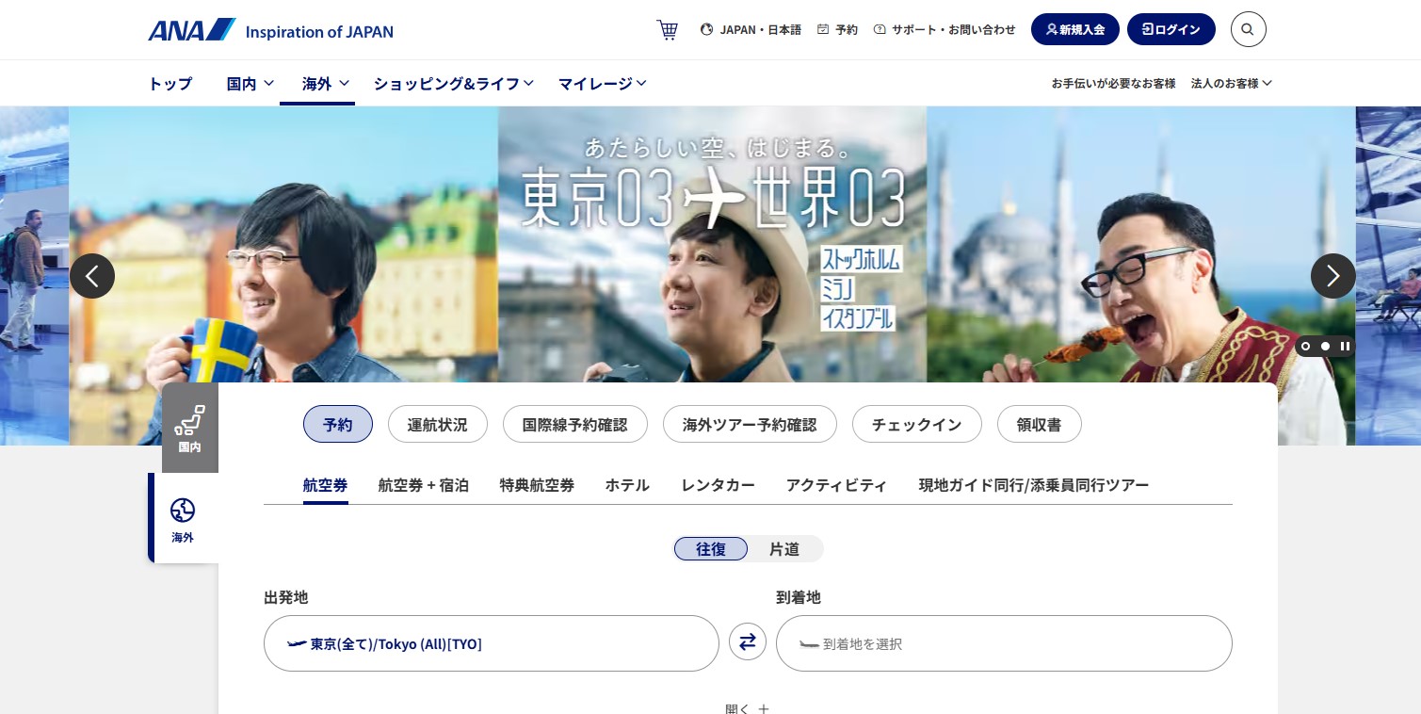Click the 新規入会 signup button
Image resolution: width=1421 pixels, height=714 pixels.
pyautogui.click(x=1075, y=29)
